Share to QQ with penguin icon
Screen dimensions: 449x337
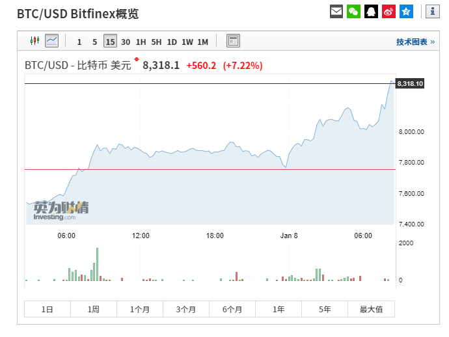tap(371, 11)
